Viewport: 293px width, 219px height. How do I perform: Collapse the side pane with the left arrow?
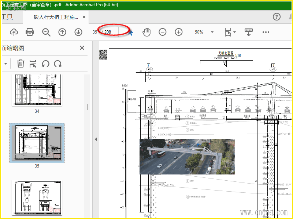point(96,139)
